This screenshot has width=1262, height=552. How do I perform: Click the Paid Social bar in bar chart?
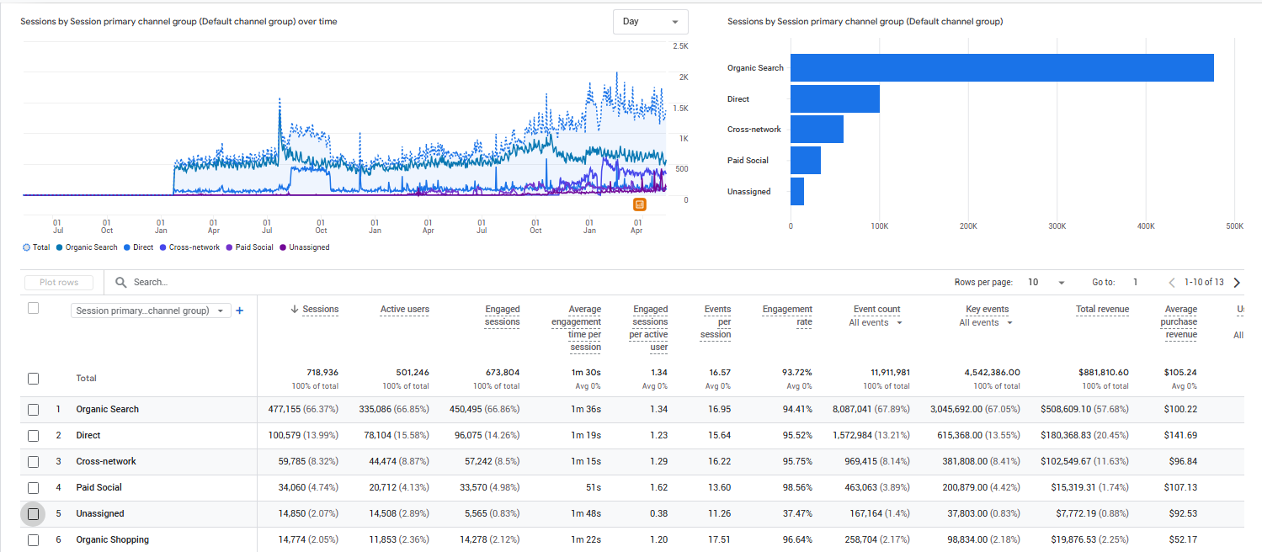click(806, 161)
